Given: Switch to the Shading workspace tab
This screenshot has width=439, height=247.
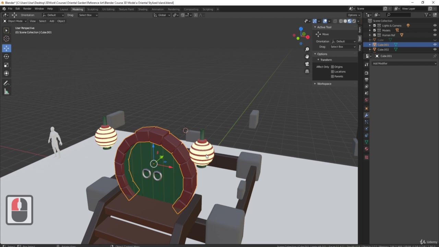Looking at the screenshot, I should [x=143, y=9].
